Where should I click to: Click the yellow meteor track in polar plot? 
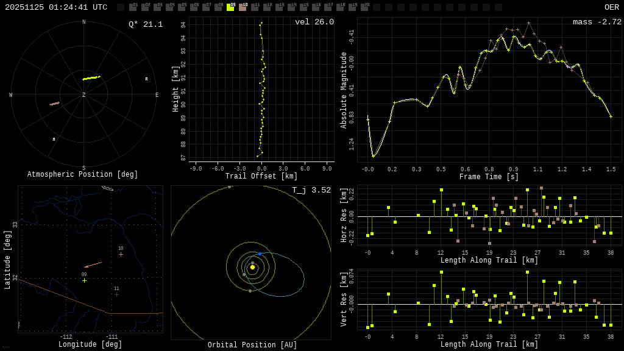tap(91, 78)
